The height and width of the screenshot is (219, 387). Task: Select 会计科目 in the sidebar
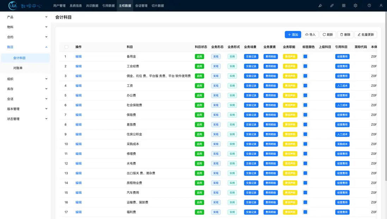point(25,58)
